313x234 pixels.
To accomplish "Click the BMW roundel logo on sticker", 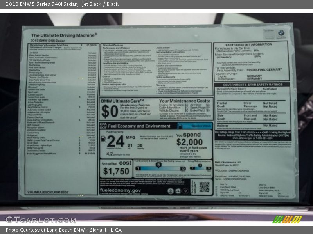I will coord(281,33).
